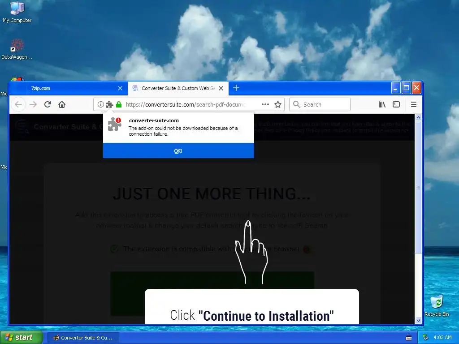The image size is (459, 344).
Task: Open the Windows start menu
Action: coord(22,337)
